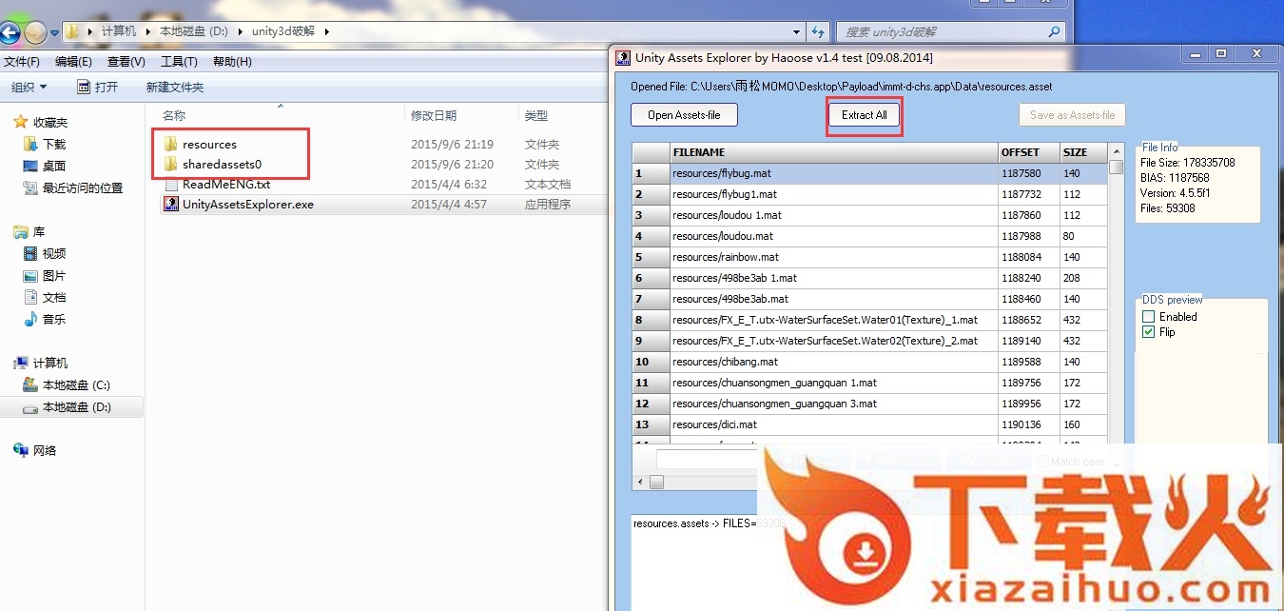
Task: Sort list by FILENAME column header
Action: coord(834,152)
